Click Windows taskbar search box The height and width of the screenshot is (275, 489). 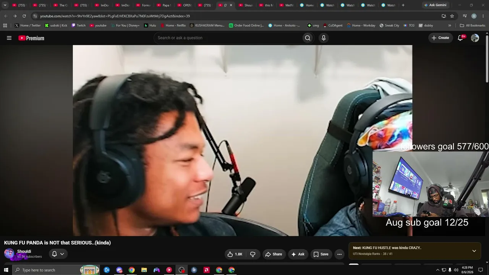[56, 270]
